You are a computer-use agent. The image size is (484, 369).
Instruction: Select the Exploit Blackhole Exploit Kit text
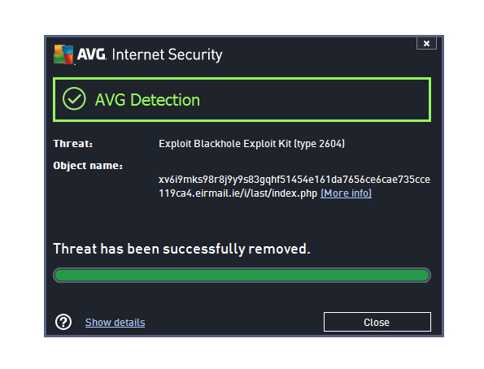point(225,144)
